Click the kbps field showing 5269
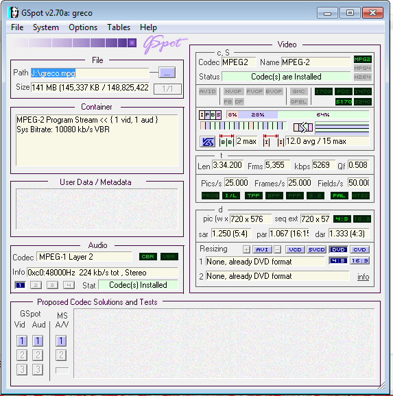 pyautogui.click(x=324, y=165)
